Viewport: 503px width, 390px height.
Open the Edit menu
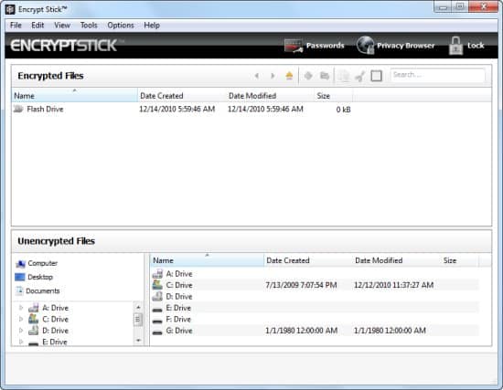pyautogui.click(x=37, y=26)
